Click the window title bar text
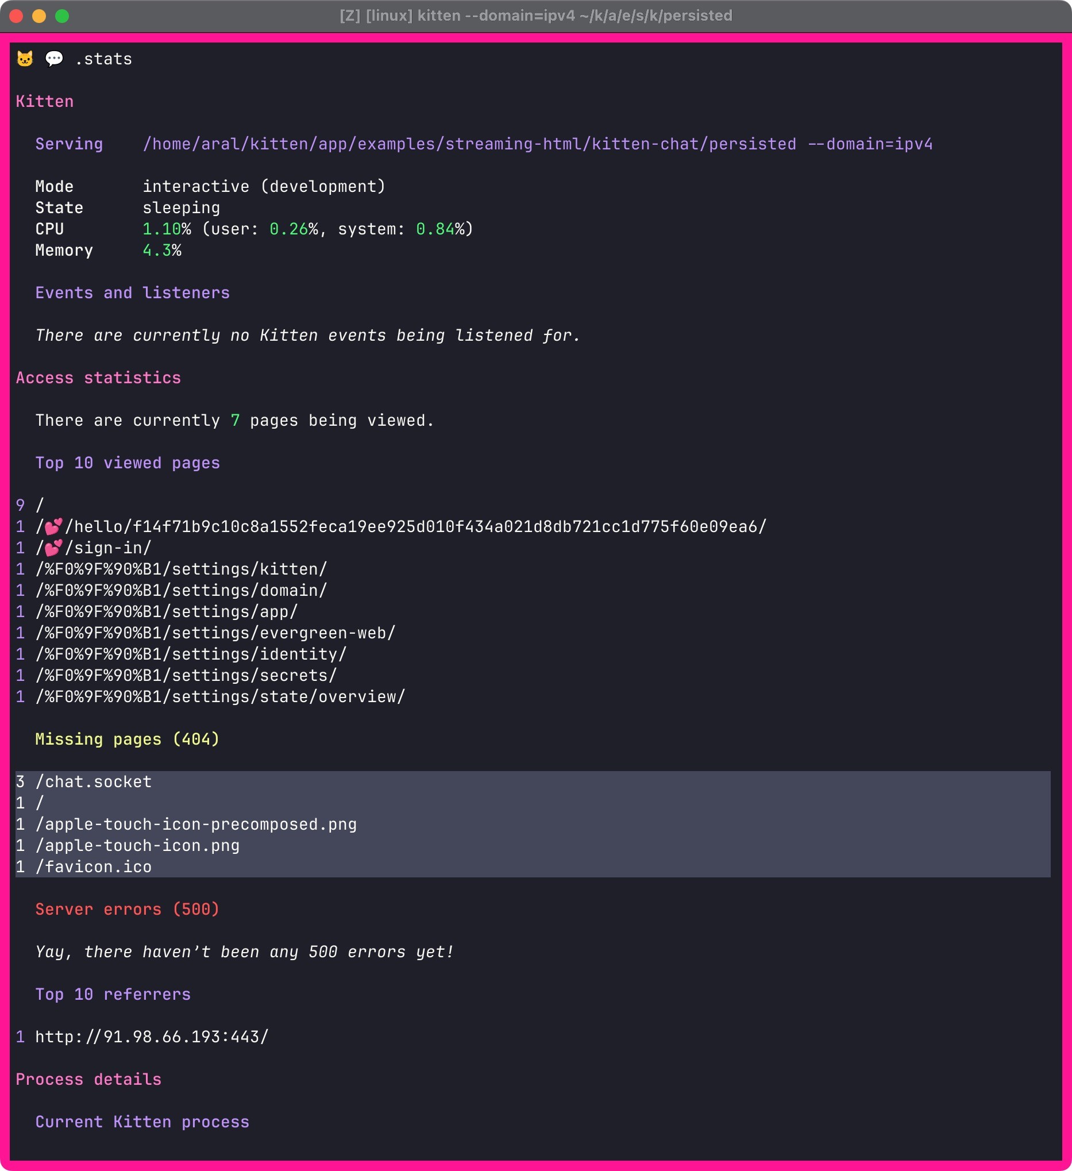The image size is (1072, 1171). click(535, 16)
